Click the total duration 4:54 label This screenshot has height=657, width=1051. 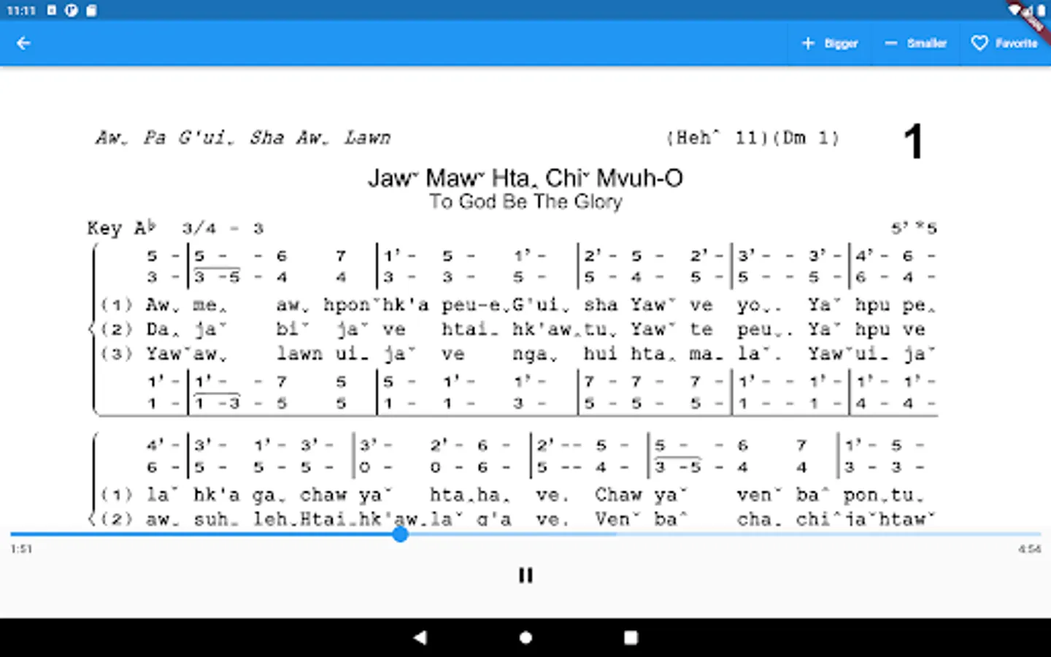point(1030,549)
